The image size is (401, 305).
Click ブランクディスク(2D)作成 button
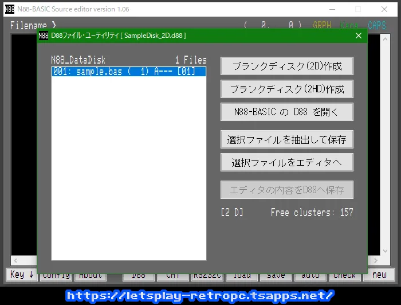click(x=286, y=66)
